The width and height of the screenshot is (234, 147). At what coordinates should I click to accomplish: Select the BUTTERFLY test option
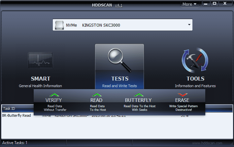(139, 102)
